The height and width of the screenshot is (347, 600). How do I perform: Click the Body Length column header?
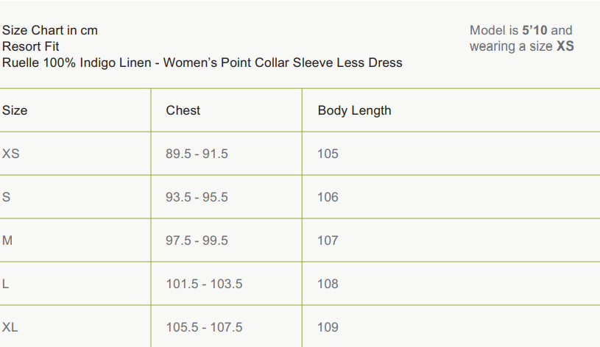[x=354, y=110]
